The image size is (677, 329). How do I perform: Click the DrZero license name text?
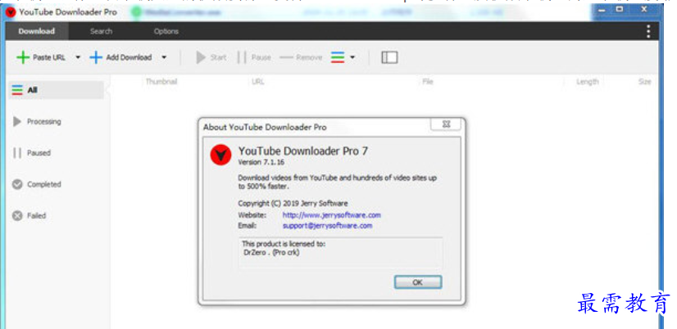(x=271, y=252)
